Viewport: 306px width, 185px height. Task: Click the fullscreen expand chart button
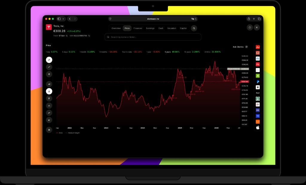(x=49, y=130)
